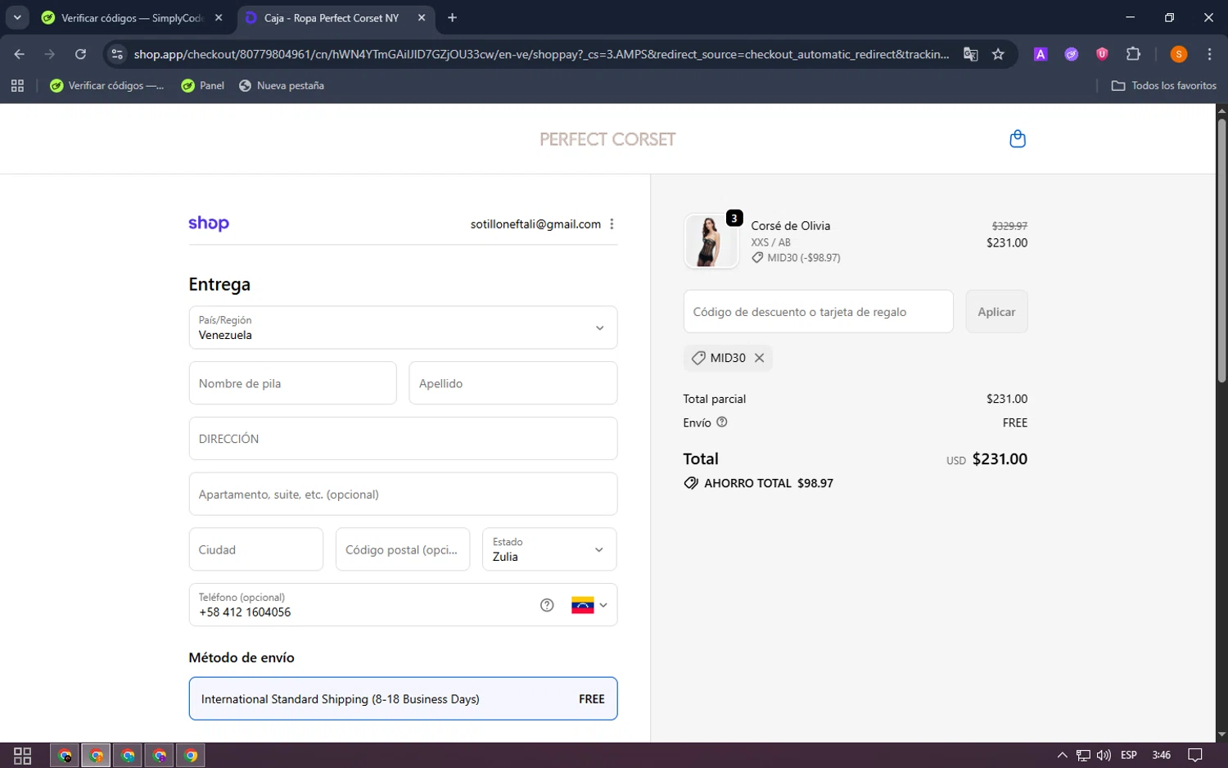Click the browser address bar URL

(540, 54)
